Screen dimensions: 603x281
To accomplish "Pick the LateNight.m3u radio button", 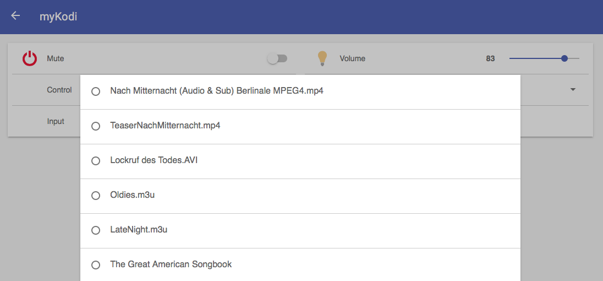I will [96, 230].
